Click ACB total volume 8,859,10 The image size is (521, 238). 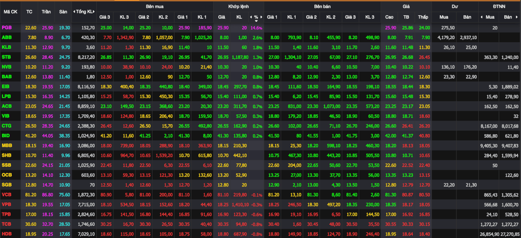[85, 106]
